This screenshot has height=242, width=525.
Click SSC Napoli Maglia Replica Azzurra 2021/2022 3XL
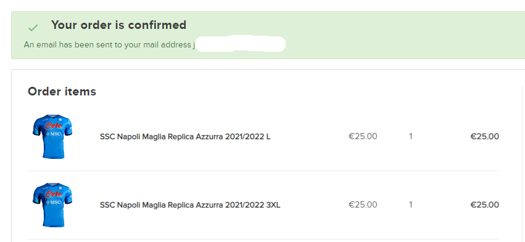point(190,205)
